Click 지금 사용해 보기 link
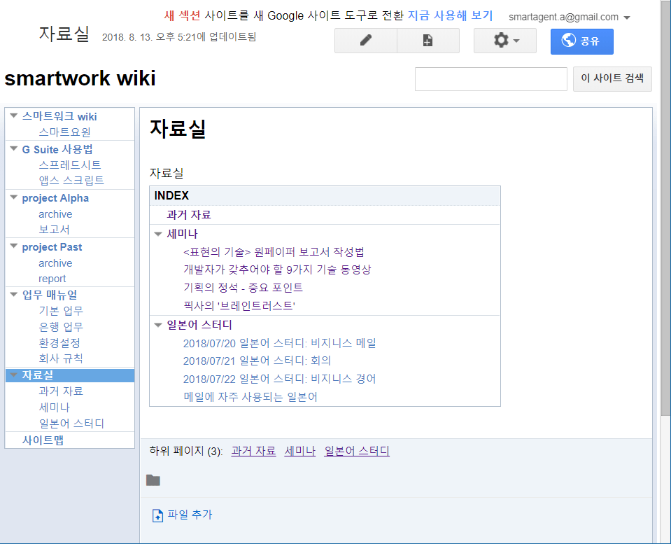Screen dimensions: 671x544 coord(450,15)
